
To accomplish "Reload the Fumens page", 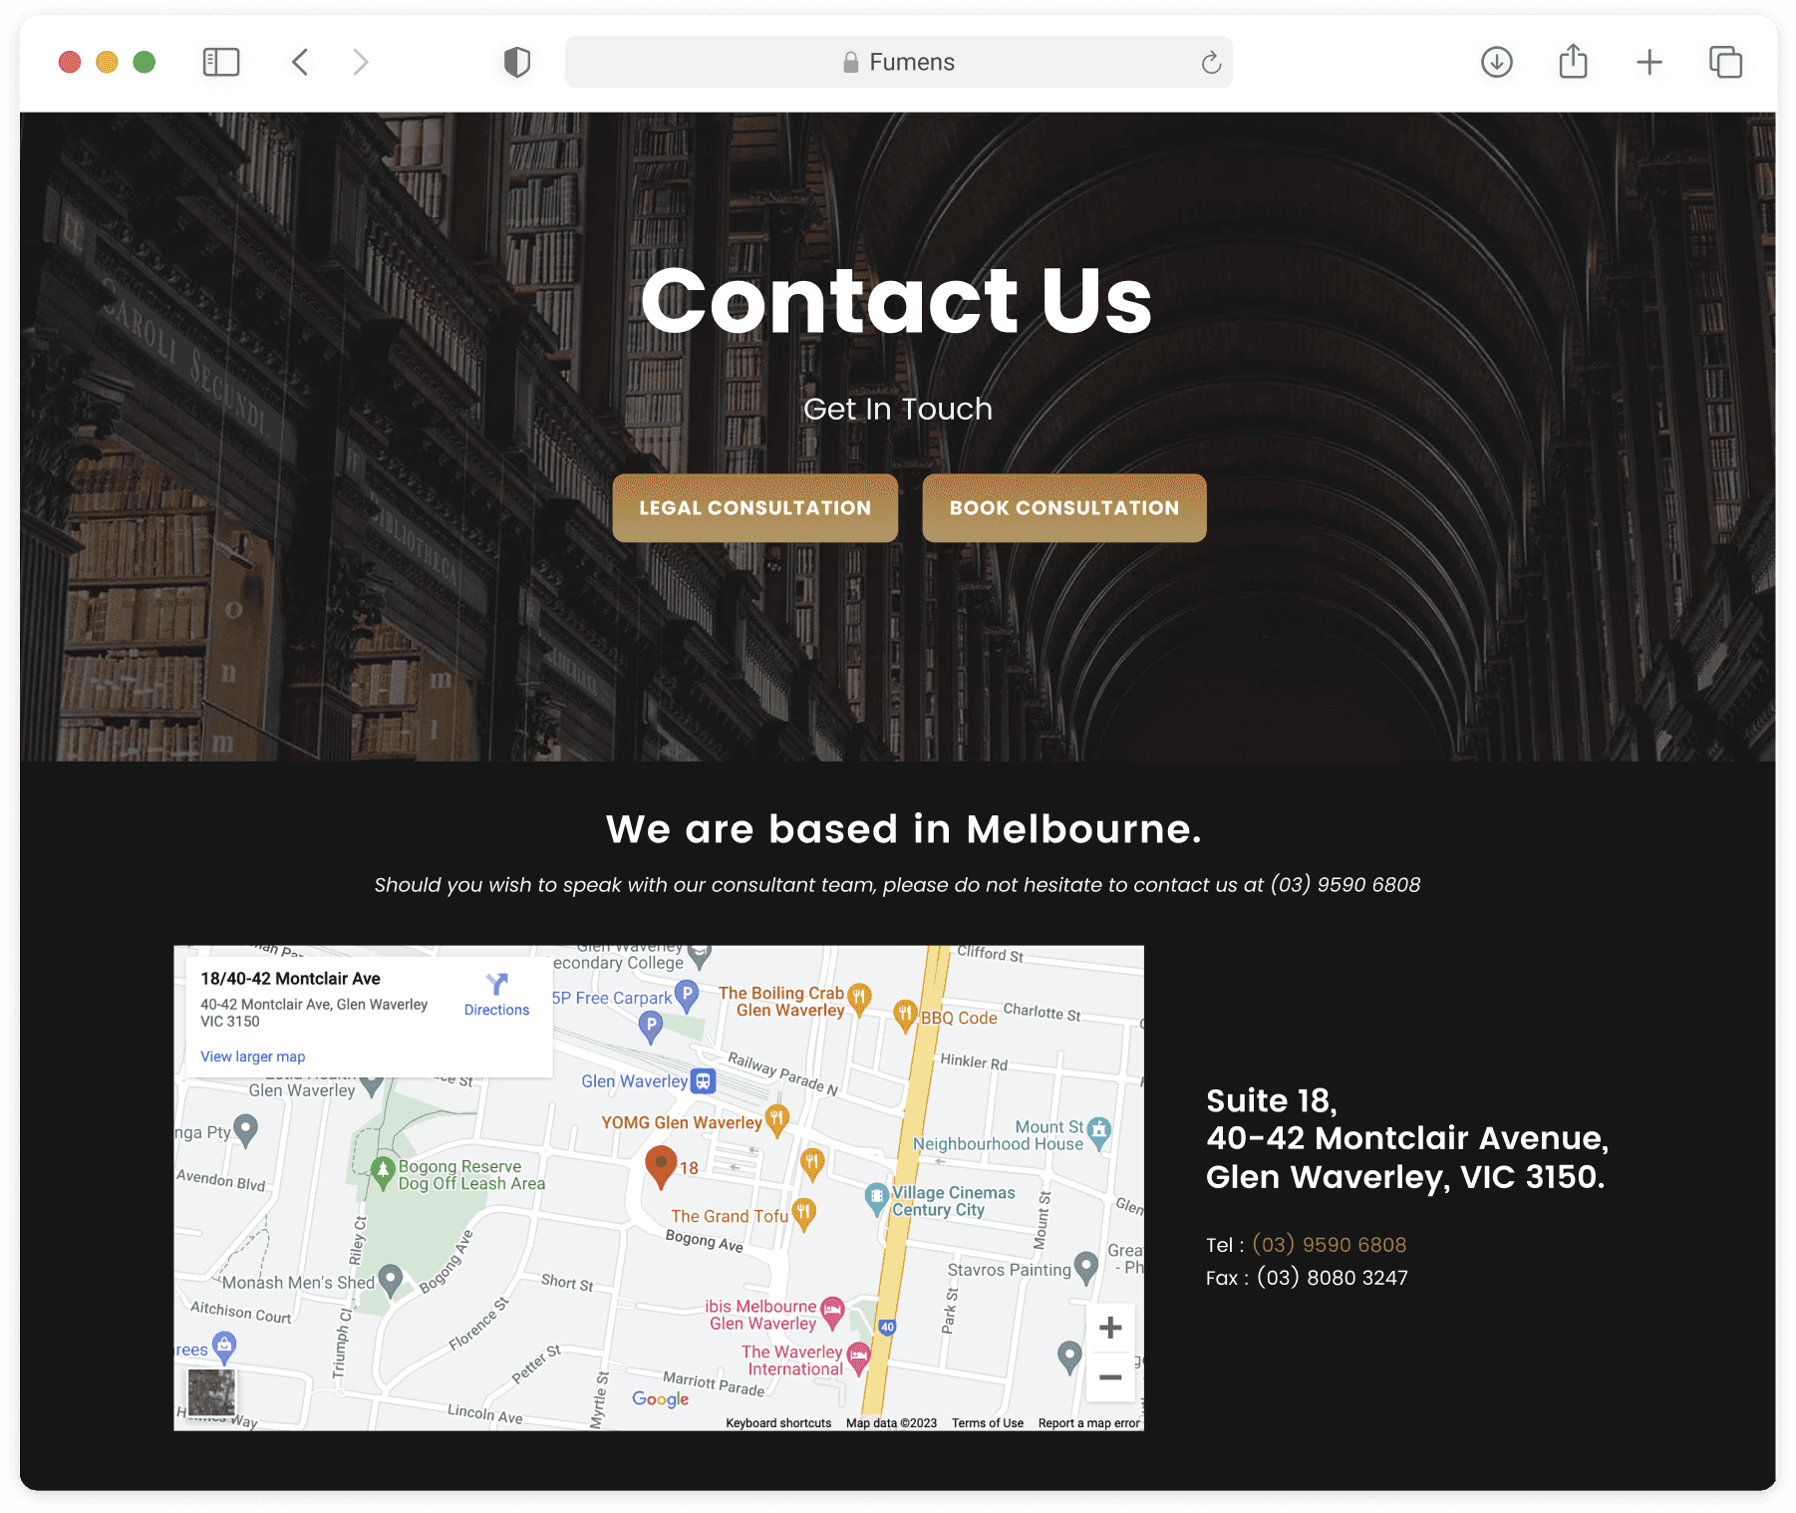I will click(x=1211, y=63).
